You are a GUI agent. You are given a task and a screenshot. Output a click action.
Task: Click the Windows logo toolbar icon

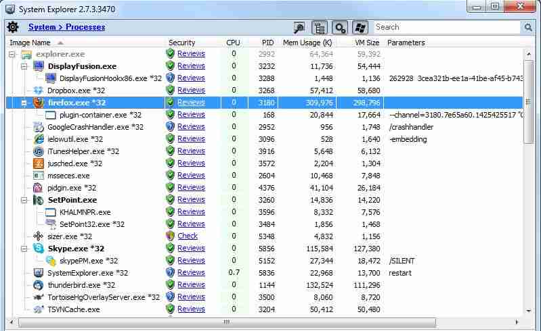tap(360, 28)
